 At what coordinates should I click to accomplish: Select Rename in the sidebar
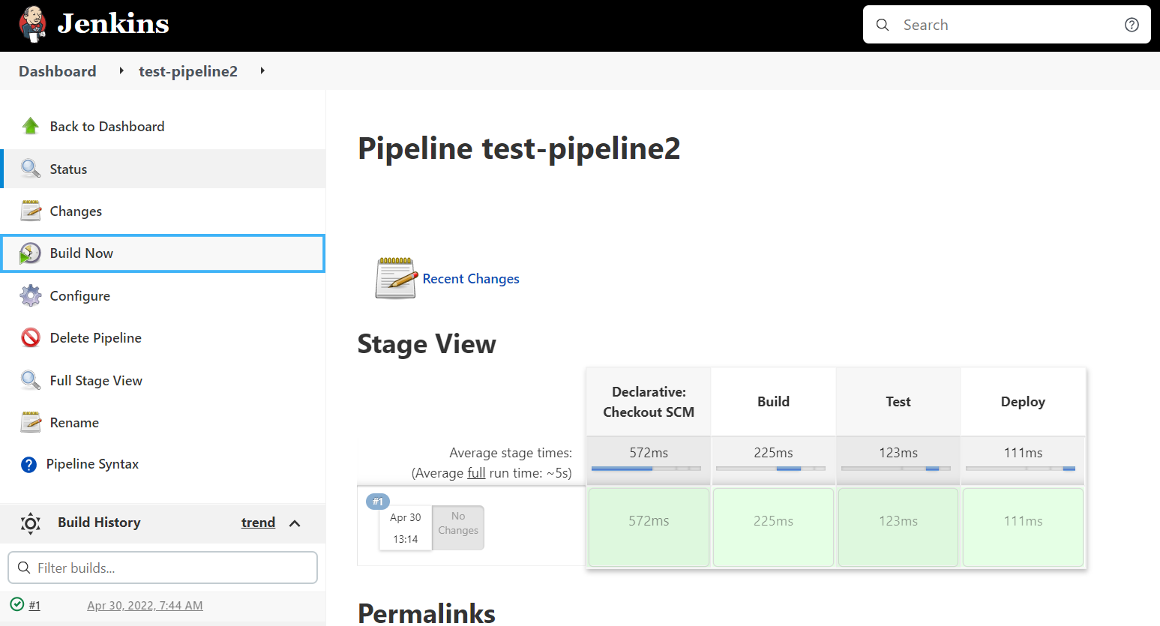[163, 422]
